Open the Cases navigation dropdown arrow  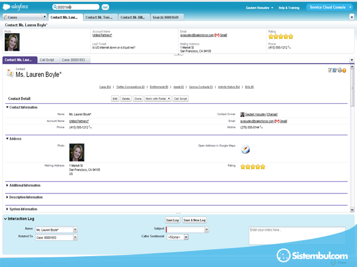pos(45,17)
